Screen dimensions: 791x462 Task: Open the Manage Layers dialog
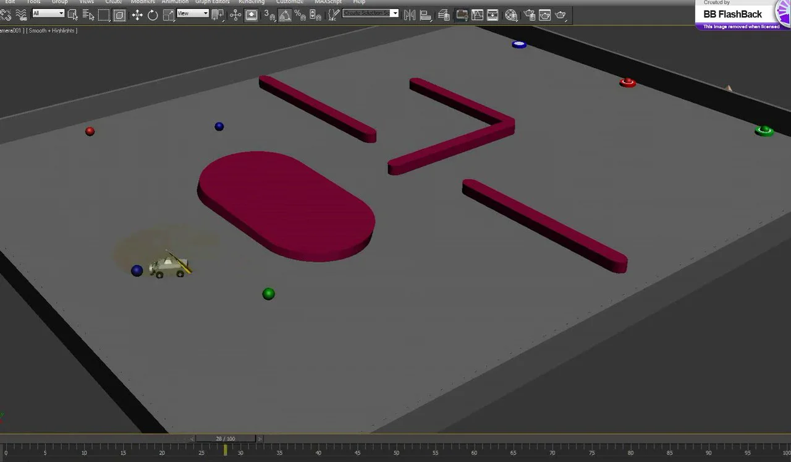(x=444, y=15)
